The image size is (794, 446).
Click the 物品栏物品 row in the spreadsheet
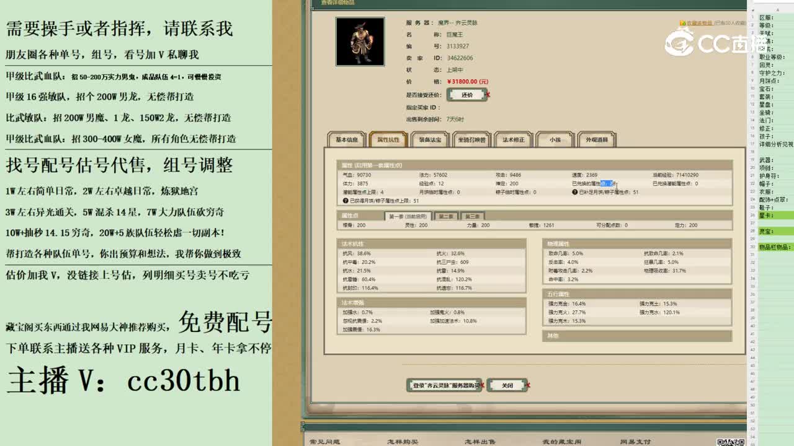pos(775,247)
